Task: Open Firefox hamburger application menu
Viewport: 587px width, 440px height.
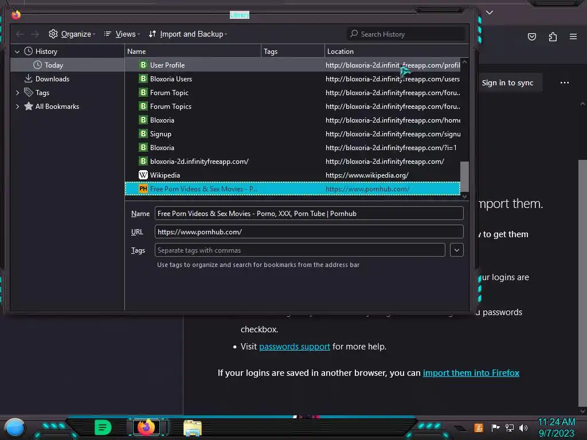Action: click(x=573, y=37)
